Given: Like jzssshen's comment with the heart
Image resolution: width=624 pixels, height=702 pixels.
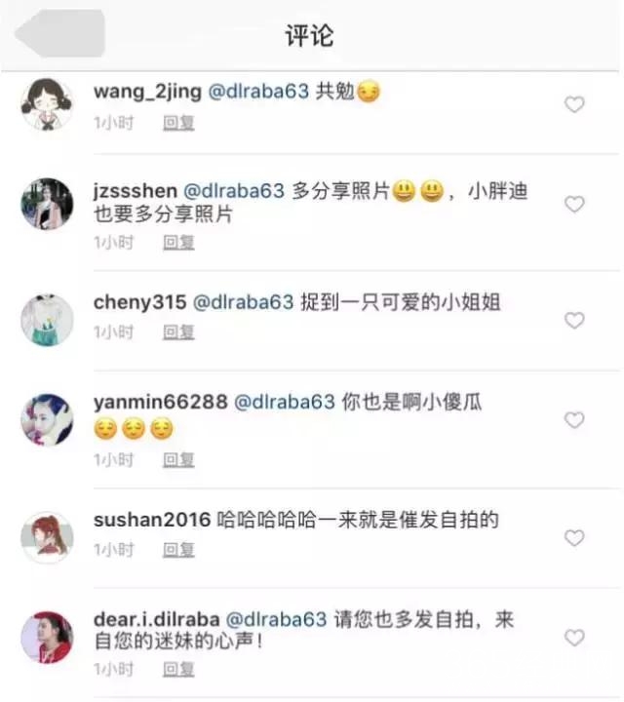Looking at the screenshot, I should (574, 204).
